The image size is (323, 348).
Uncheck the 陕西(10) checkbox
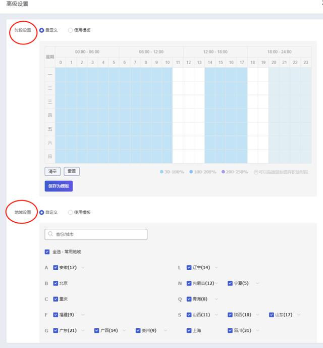230,315
